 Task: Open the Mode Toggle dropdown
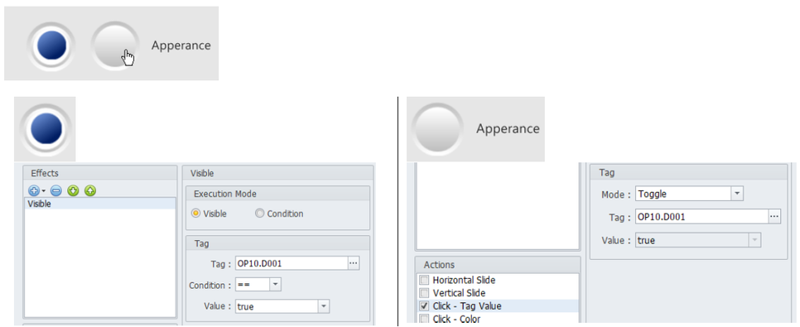pos(737,194)
